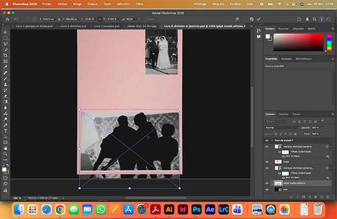Show more document tabs with the chevron
337x219 pixels.
pyautogui.click(x=251, y=26)
